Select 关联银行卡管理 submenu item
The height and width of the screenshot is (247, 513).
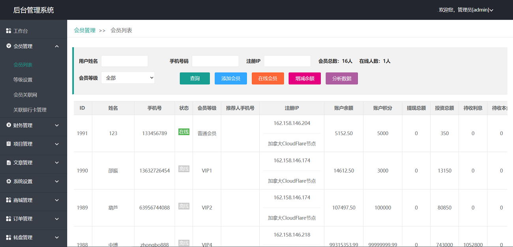[x=30, y=110]
